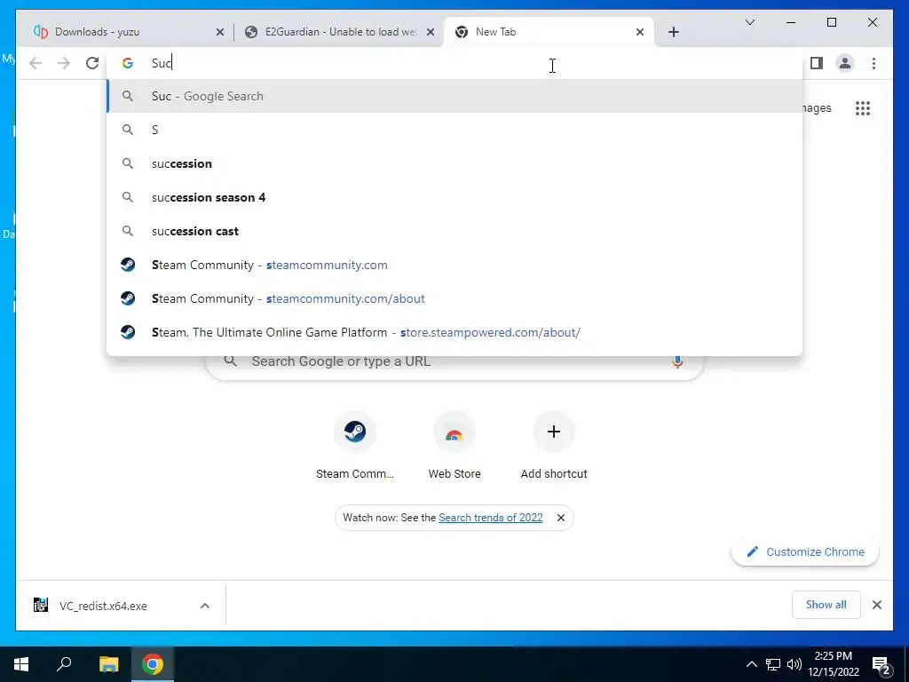This screenshot has height=682, width=909.
Task: Open the VC_redist.x64.exe download item
Action: click(x=103, y=606)
